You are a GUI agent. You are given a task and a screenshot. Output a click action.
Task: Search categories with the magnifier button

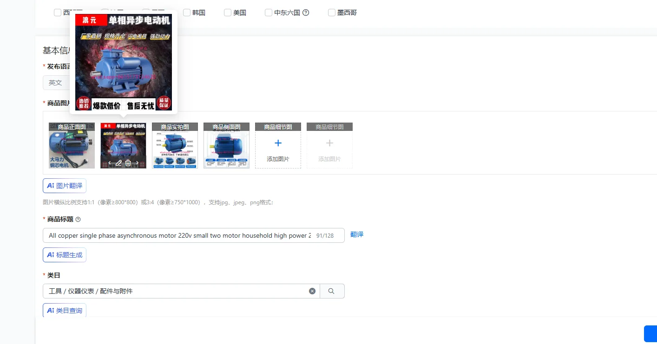(x=332, y=291)
